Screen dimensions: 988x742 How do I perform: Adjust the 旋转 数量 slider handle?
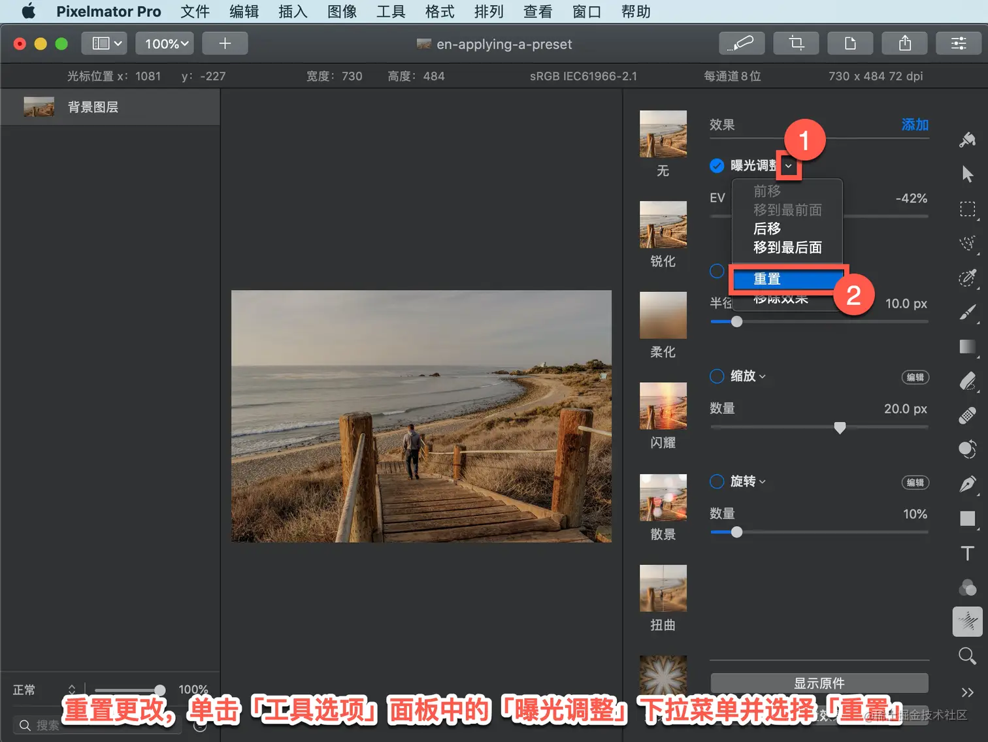736,532
